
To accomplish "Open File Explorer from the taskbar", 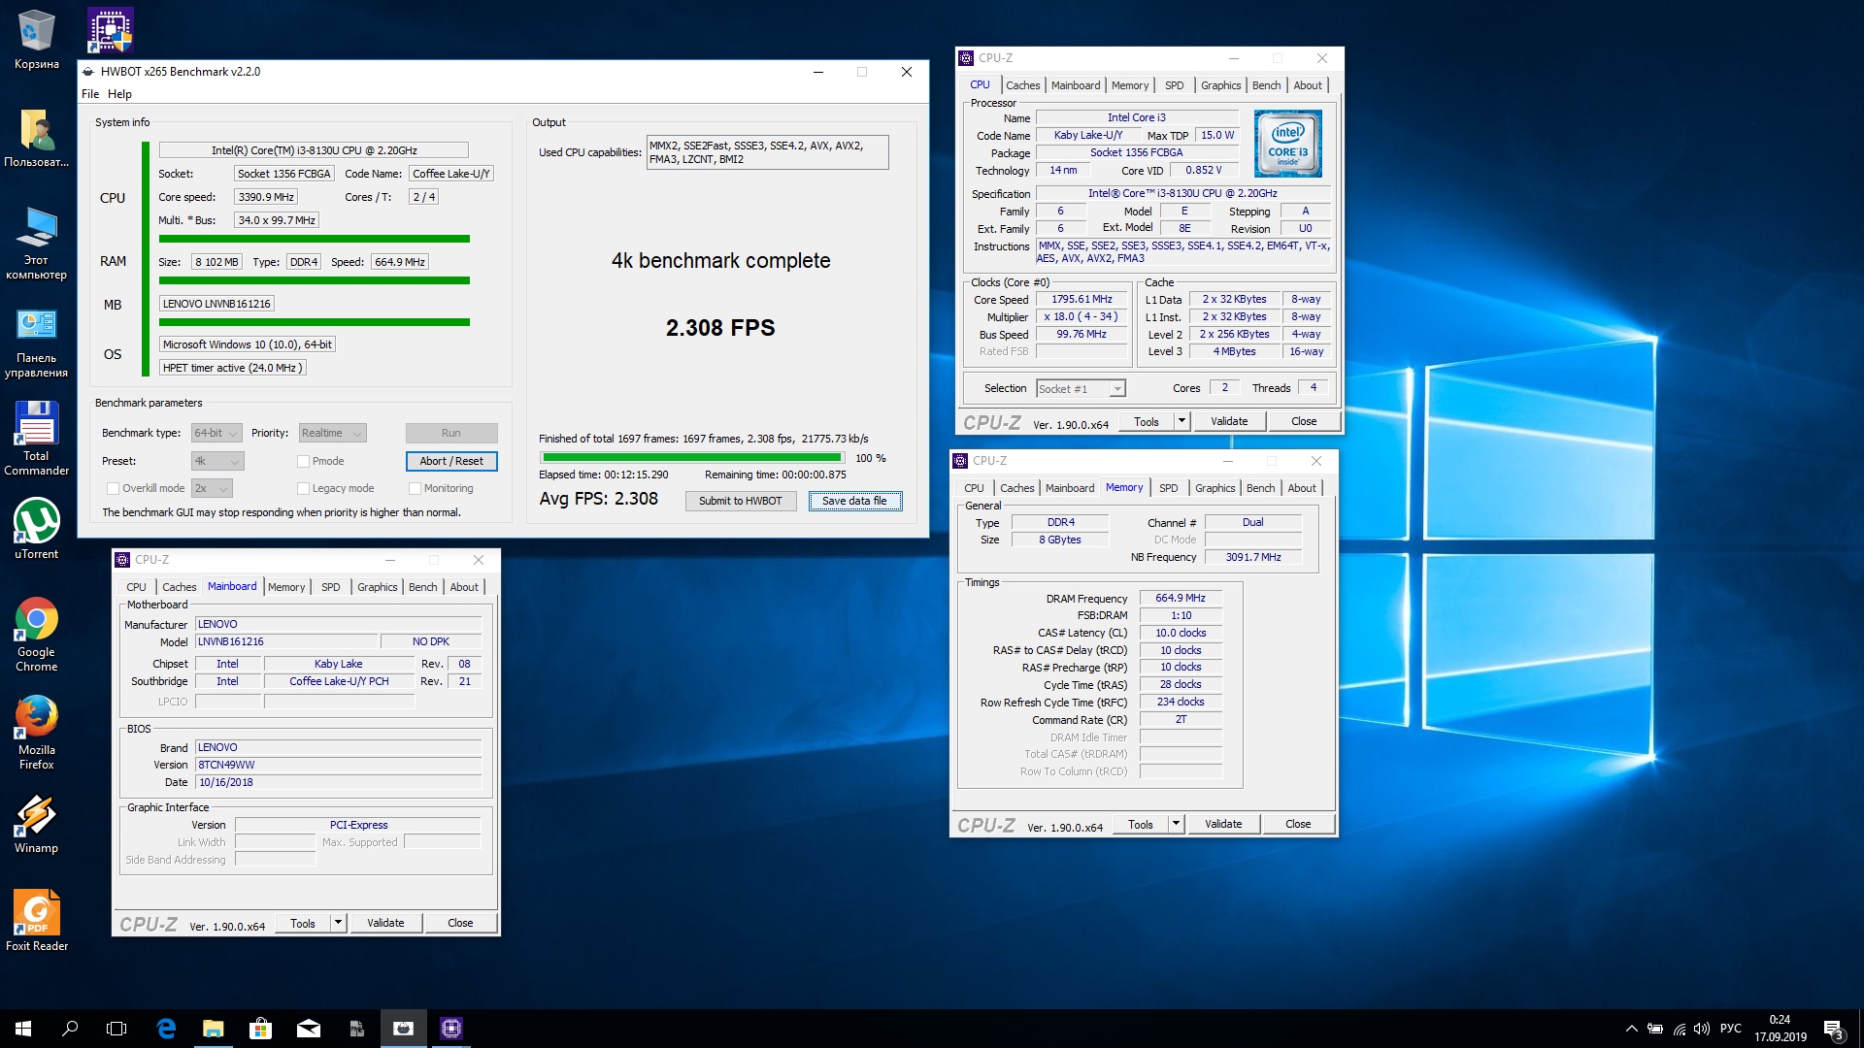I will click(213, 1029).
